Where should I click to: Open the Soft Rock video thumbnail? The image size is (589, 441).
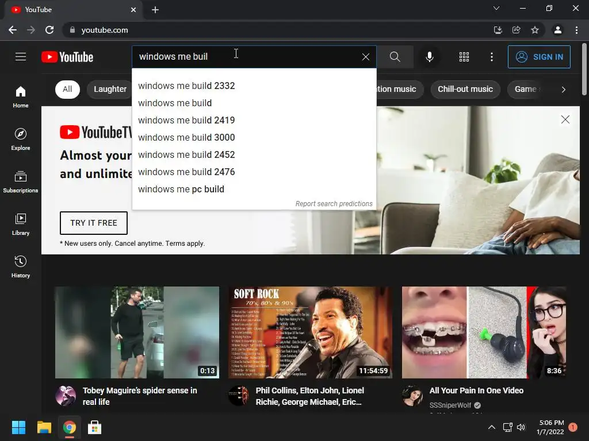(x=310, y=332)
